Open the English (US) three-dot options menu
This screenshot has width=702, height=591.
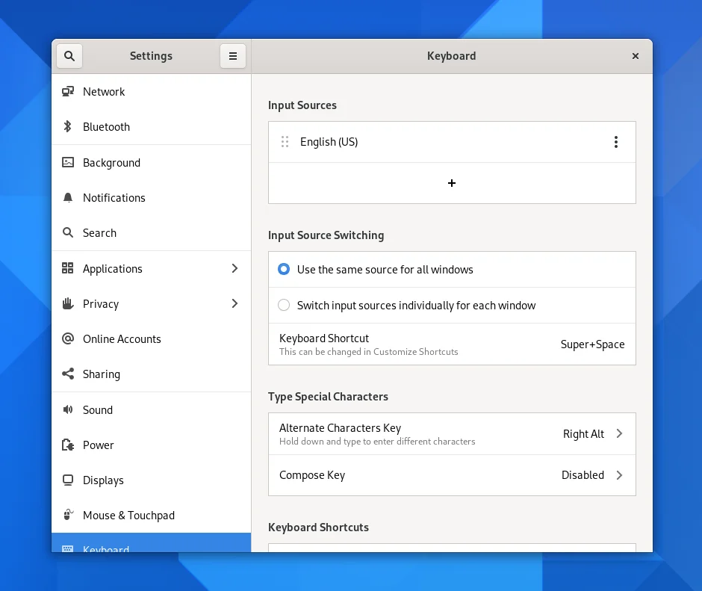coord(615,142)
